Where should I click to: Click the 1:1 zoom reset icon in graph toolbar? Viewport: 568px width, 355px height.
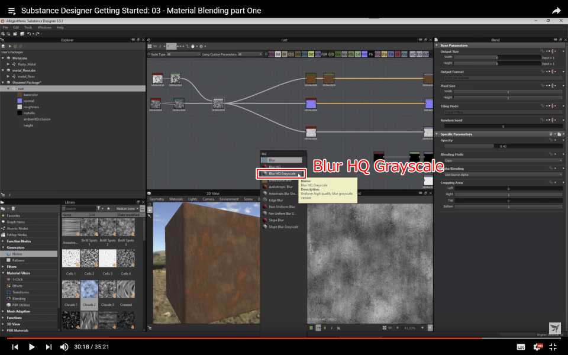click(155, 46)
